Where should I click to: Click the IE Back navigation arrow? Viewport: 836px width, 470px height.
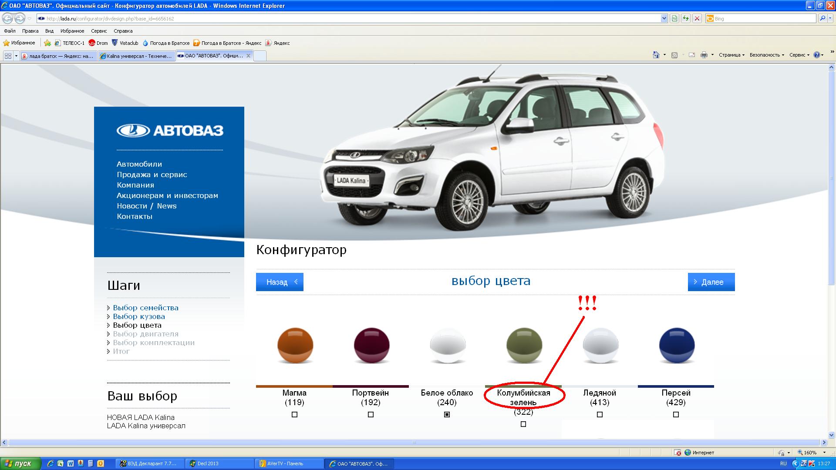pos(7,18)
